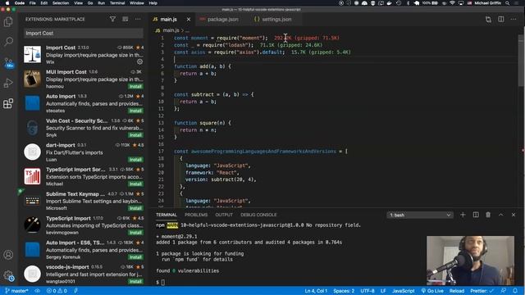Open the Import Cost extension gear settings
The image size is (525, 295).
point(139,61)
